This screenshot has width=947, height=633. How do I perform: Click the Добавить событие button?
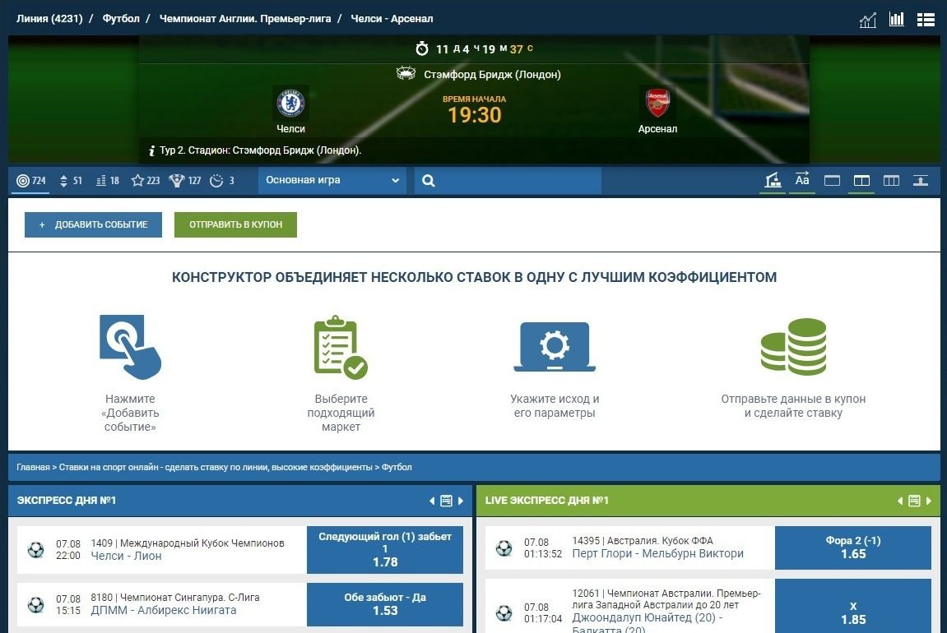[x=93, y=224]
